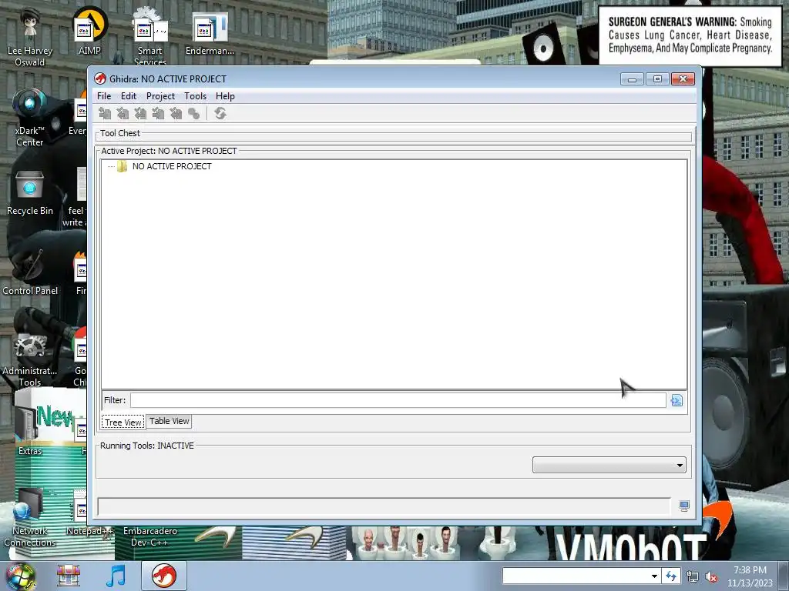The height and width of the screenshot is (591, 789).
Task: Click the Check Out File toolbar icon
Action: pos(123,114)
